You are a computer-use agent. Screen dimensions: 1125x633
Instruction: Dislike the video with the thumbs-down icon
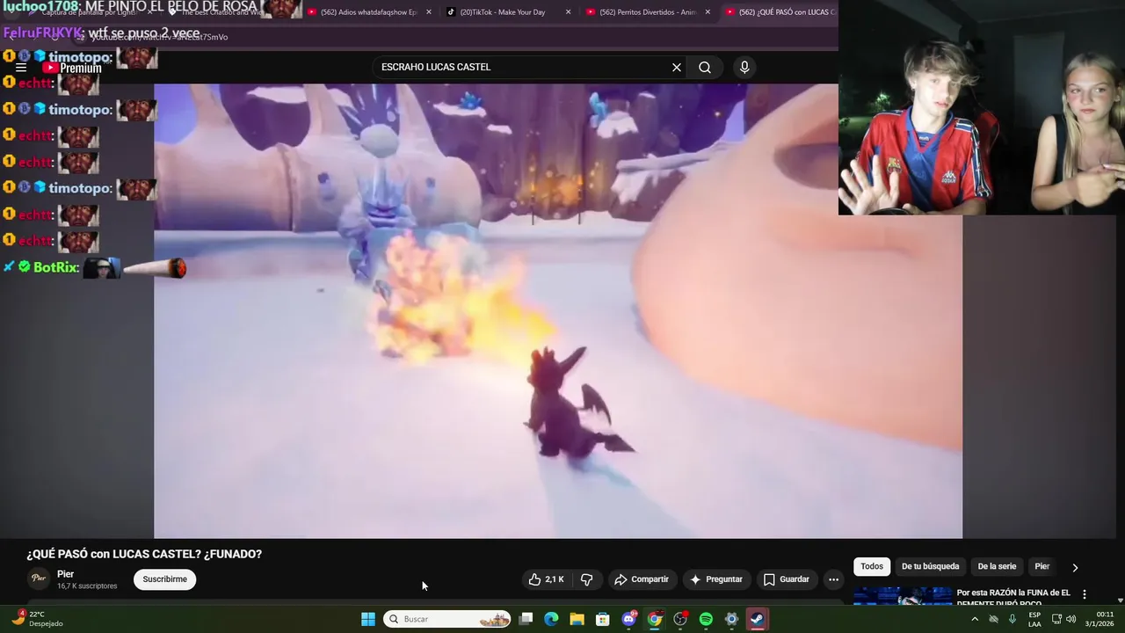pos(586,579)
